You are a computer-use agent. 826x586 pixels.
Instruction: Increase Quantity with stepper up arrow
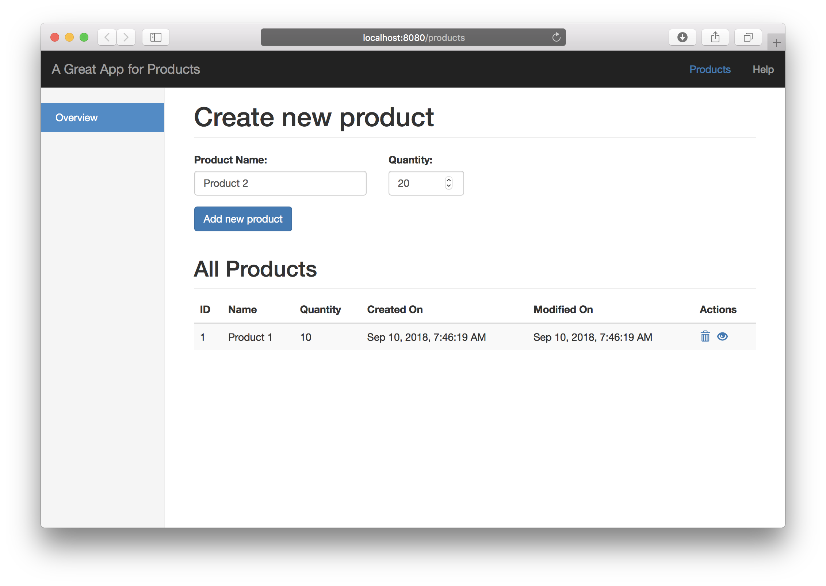click(x=449, y=180)
